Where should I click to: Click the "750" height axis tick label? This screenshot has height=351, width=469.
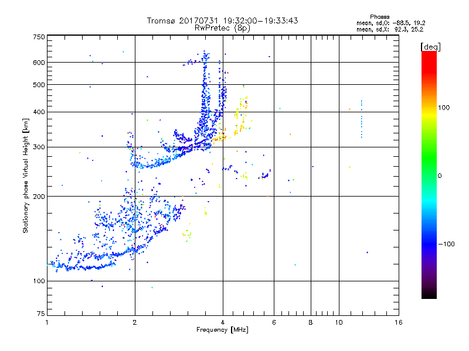(x=39, y=37)
